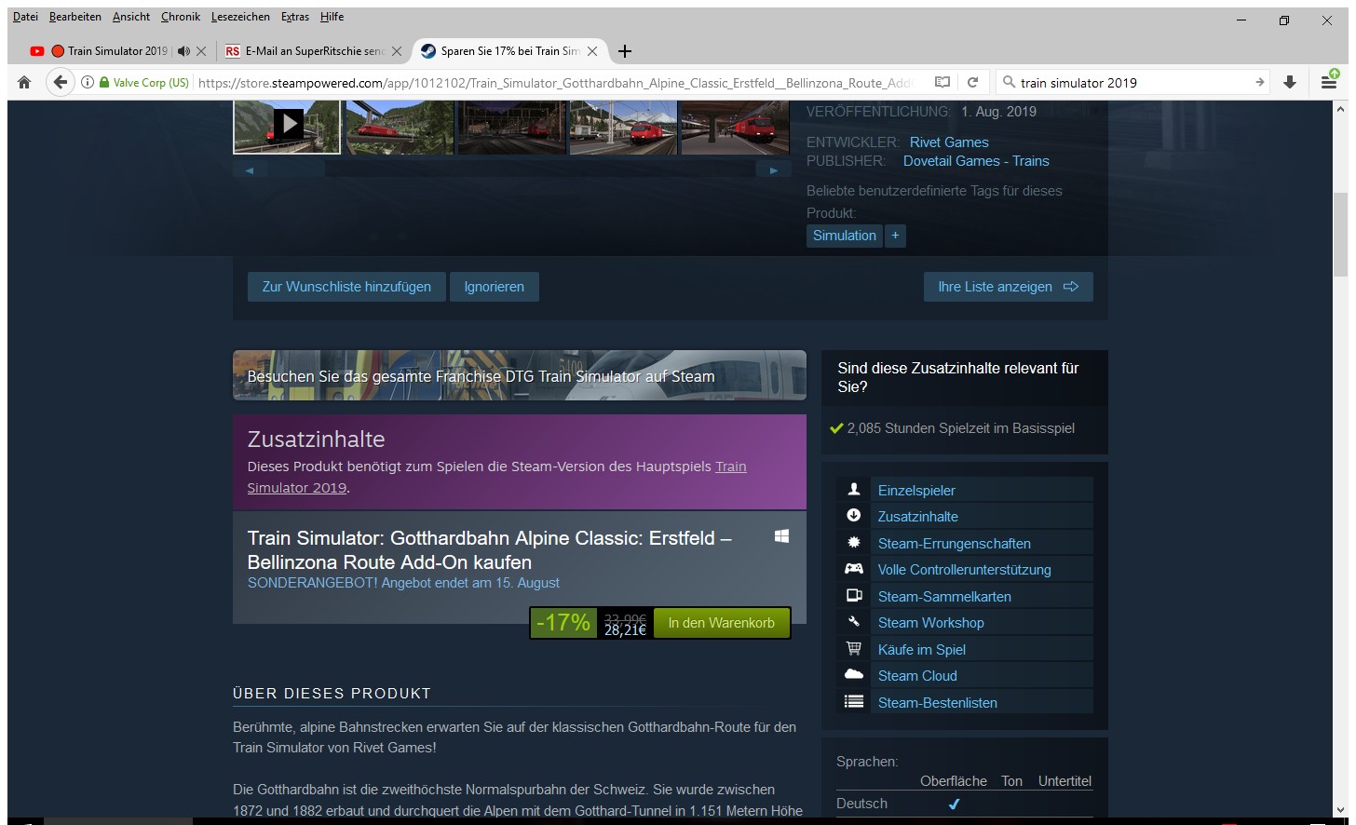
Task: Add the game via Zur Wunschliste hinzufügen
Action: click(346, 287)
